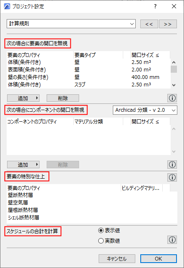Select the 壁の長さ(条件付き) row
This screenshot has width=184, height=268.
click(x=89, y=77)
